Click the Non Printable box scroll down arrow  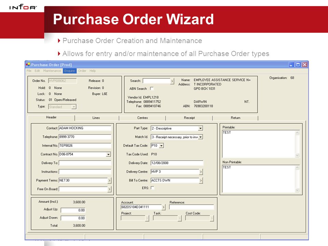point(297,190)
